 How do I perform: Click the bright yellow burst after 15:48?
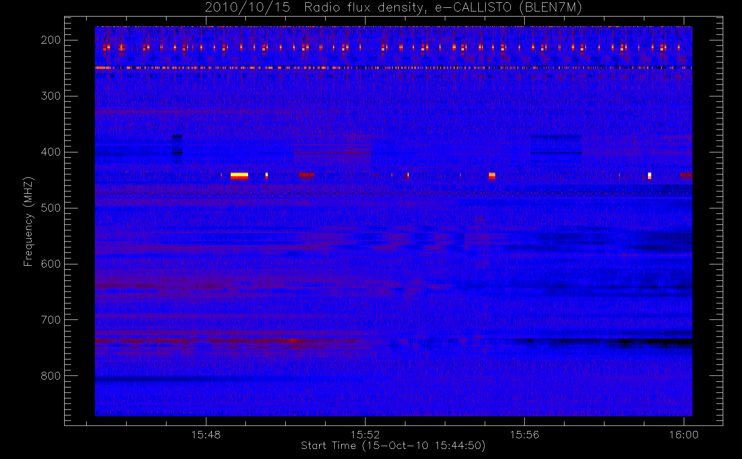pyautogui.click(x=239, y=175)
